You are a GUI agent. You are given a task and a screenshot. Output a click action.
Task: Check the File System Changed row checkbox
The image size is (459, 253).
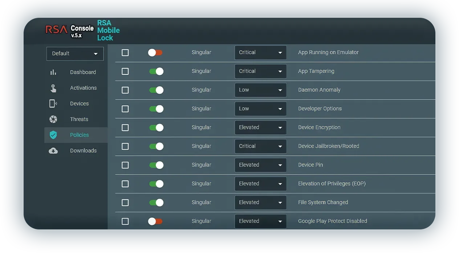(x=125, y=202)
